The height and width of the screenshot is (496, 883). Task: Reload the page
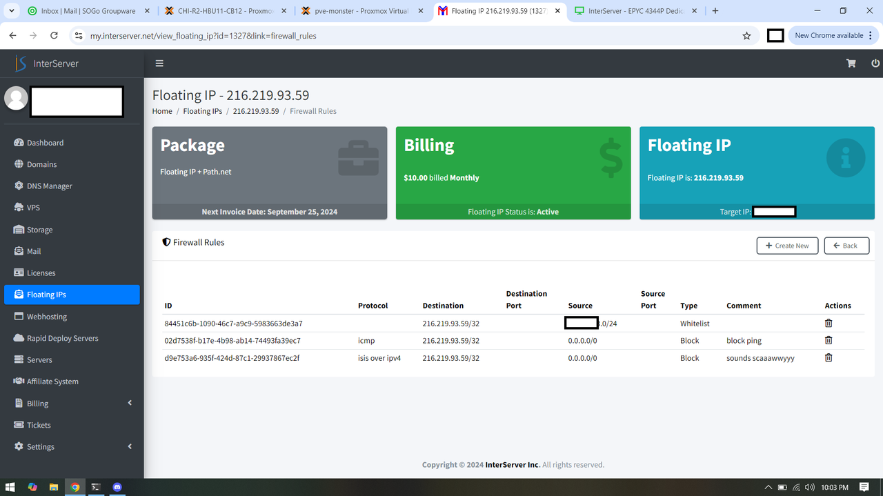(54, 35)
